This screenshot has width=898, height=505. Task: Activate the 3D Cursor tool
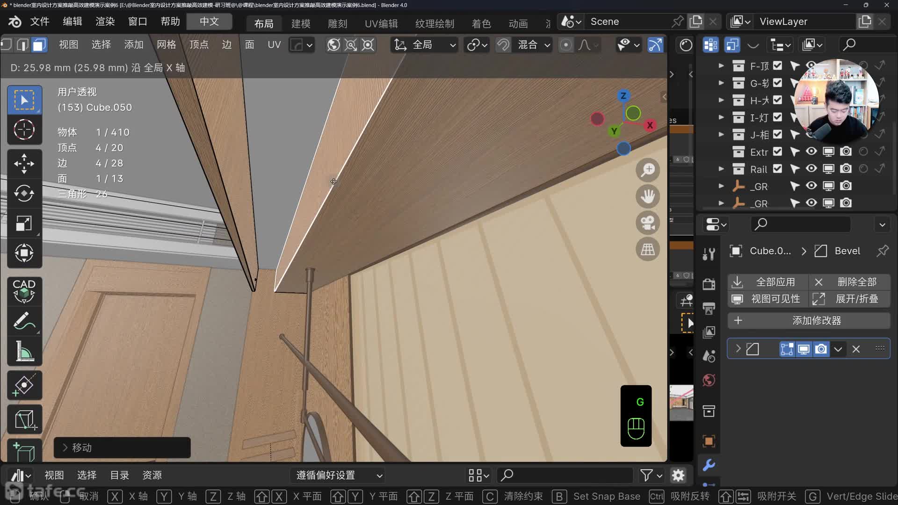[24, 130]
